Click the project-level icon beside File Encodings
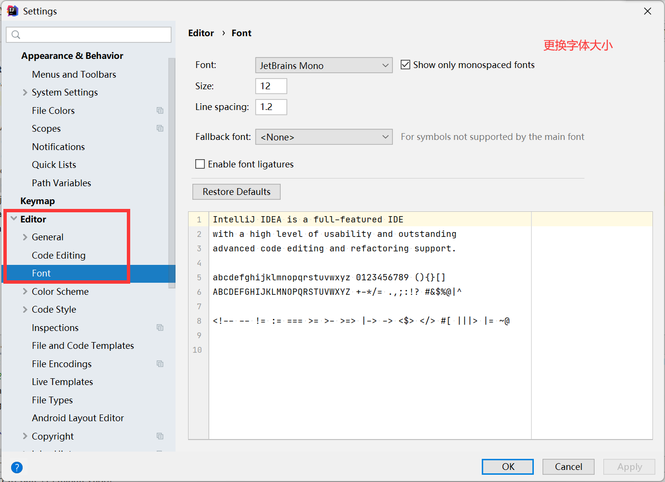 click(160, 364)
